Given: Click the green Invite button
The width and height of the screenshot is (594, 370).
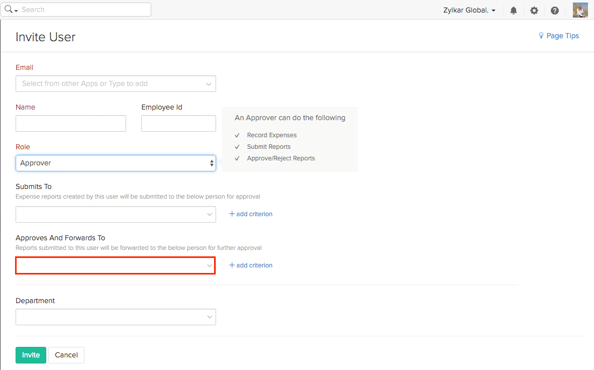Looking at the screenshot, I should coord(31,355).
